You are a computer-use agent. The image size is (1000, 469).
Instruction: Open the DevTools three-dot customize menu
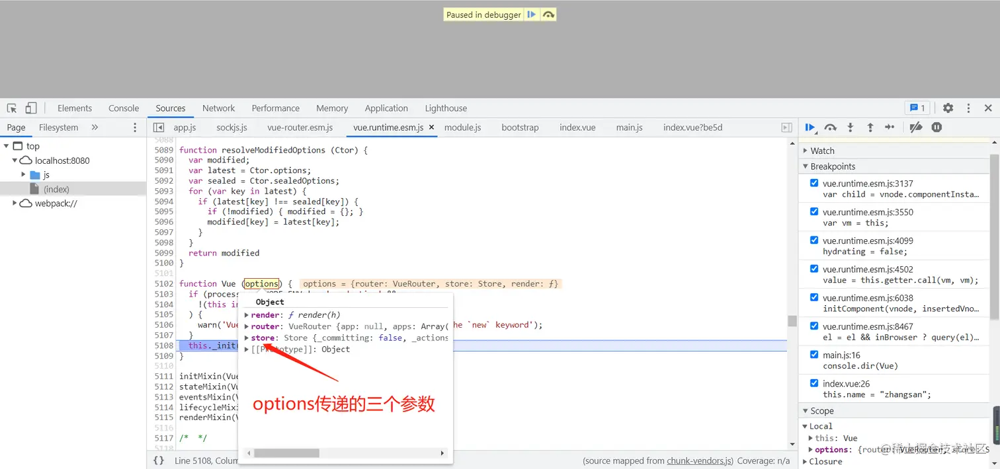point(969,108)
